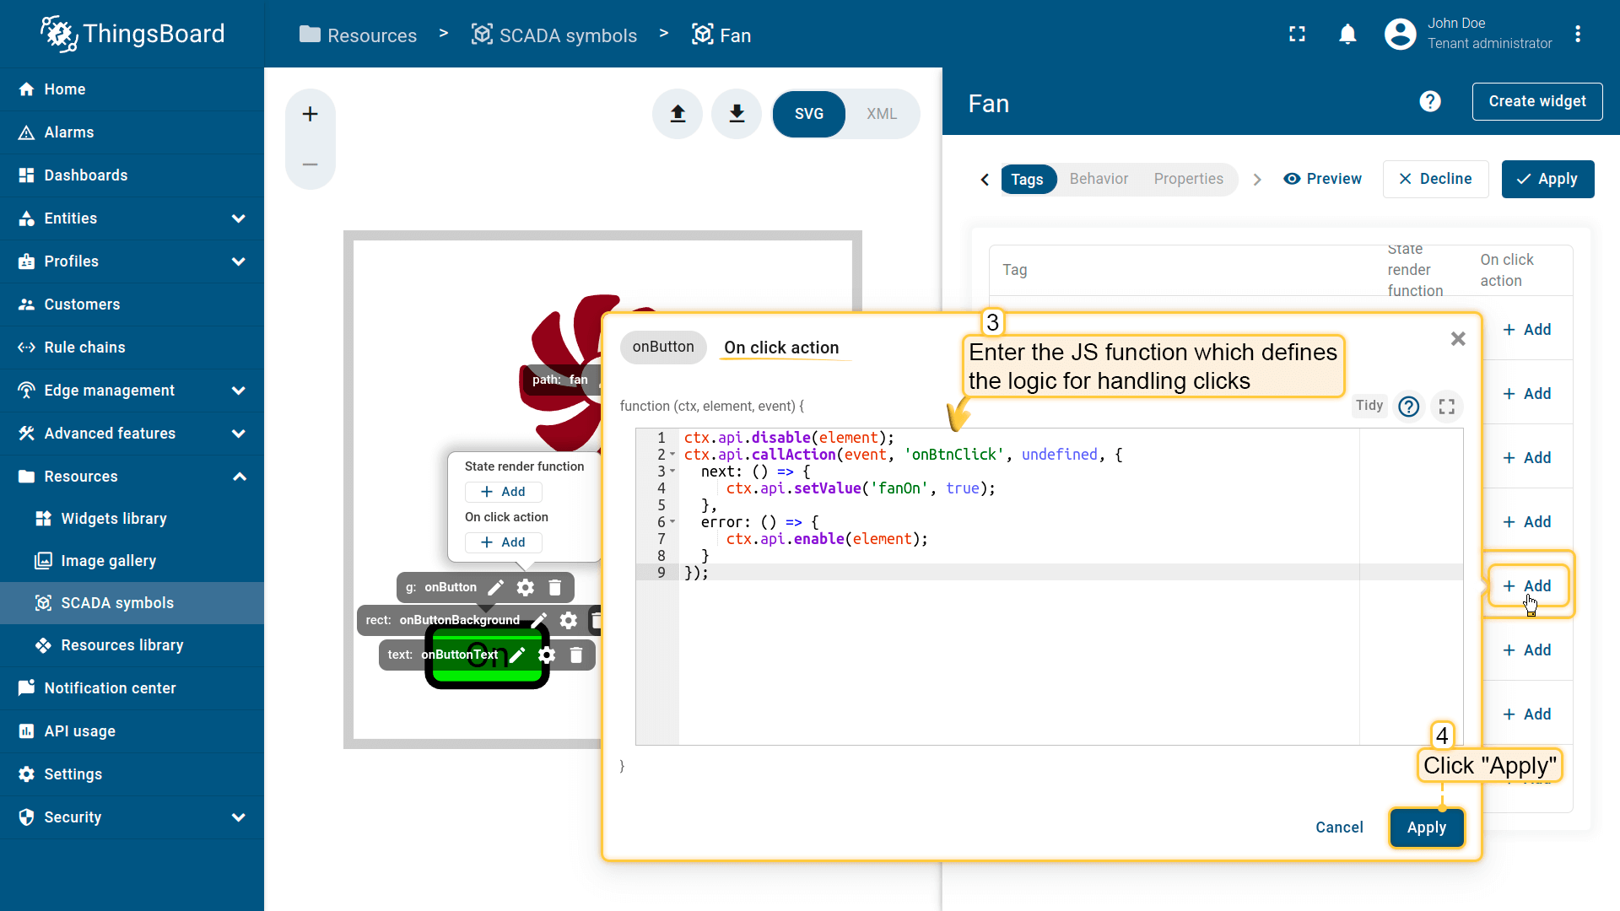1620x911 pixels.
Task: Click the upload SVG file icon
Action: tap(678, 114)
